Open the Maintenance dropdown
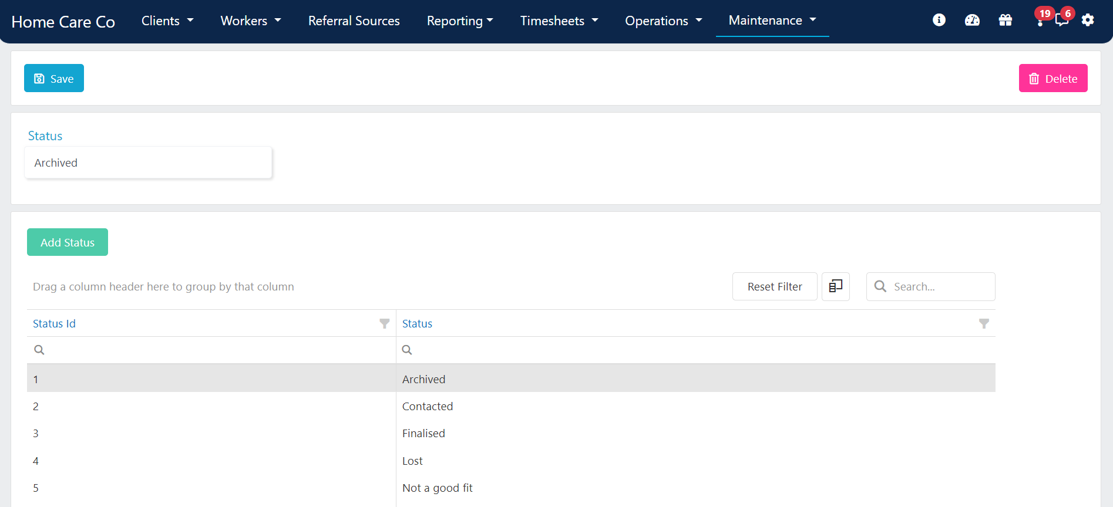The width and height of the screenshot is (1113, 507). 772,21
